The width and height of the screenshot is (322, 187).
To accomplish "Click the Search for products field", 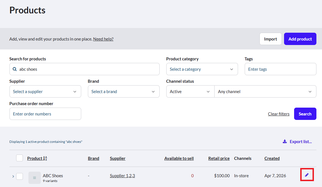I will tap(84, 69).
